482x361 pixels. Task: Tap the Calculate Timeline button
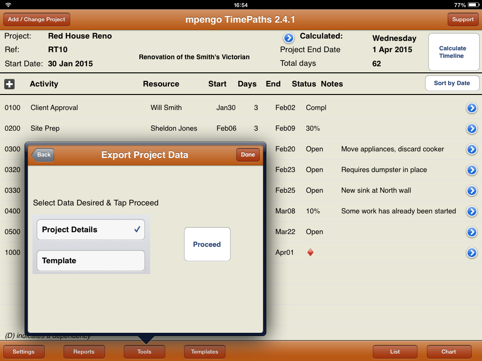(452, 52)
